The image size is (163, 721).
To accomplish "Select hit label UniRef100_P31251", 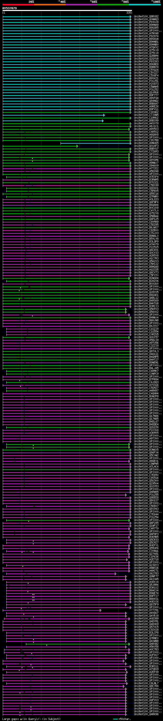I will coord(146,81).
